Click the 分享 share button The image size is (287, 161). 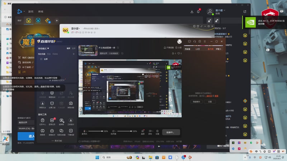pyautogui.click(x=178, y=48)
